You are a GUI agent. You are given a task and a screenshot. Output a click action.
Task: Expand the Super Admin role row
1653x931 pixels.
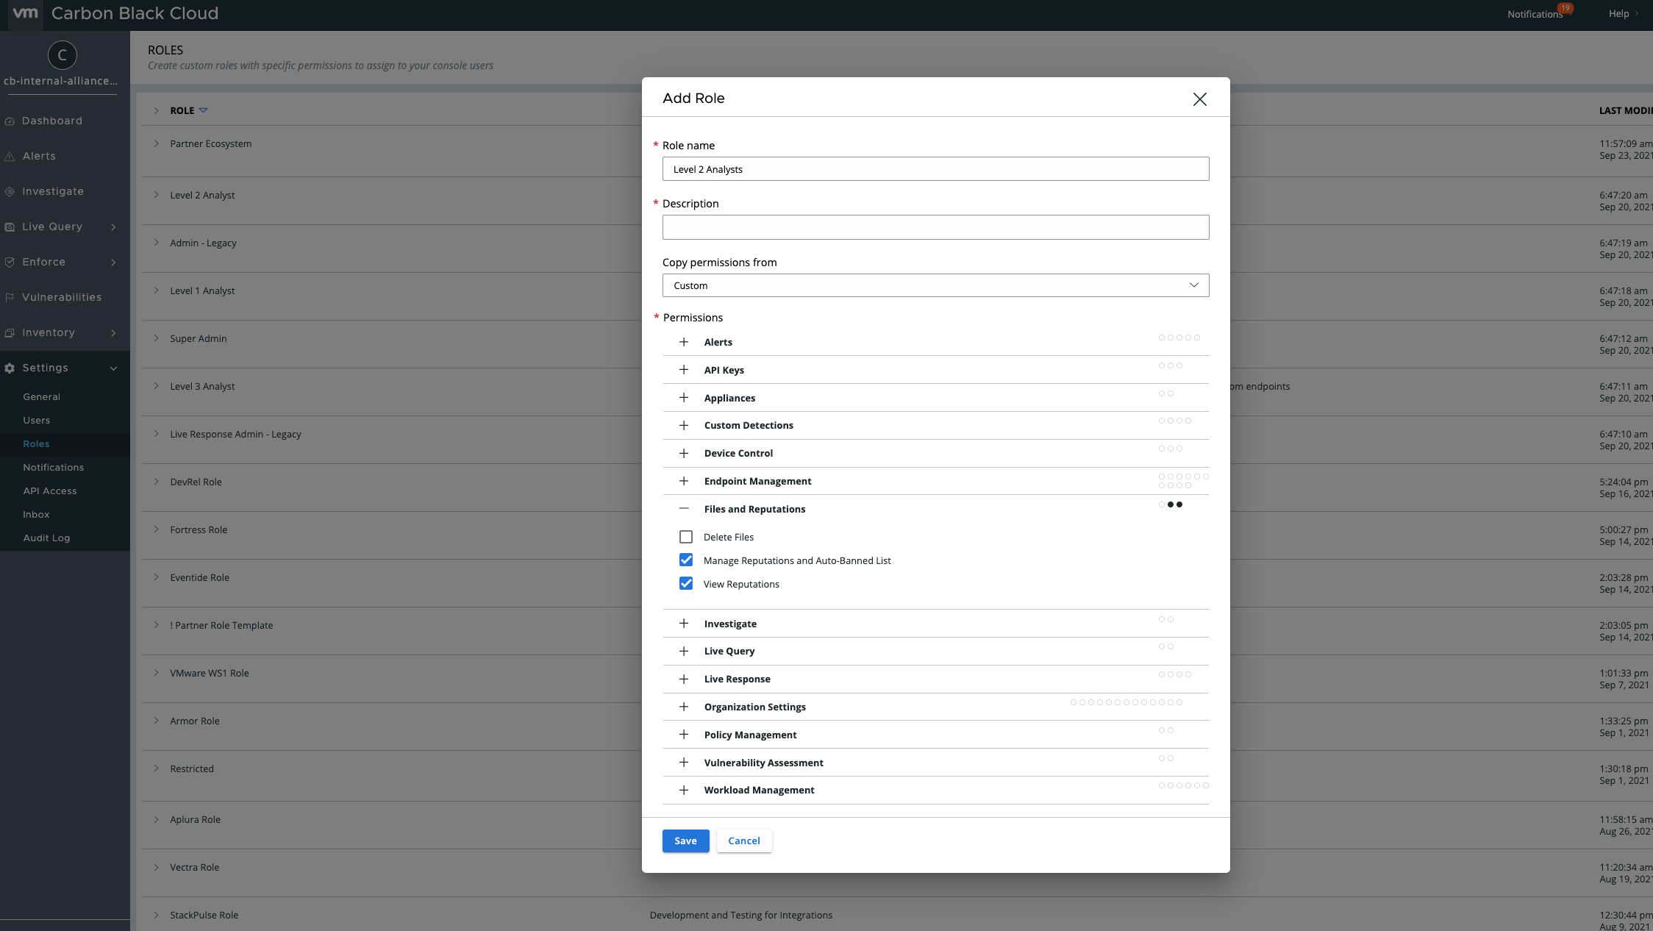[x=156, y=338]
